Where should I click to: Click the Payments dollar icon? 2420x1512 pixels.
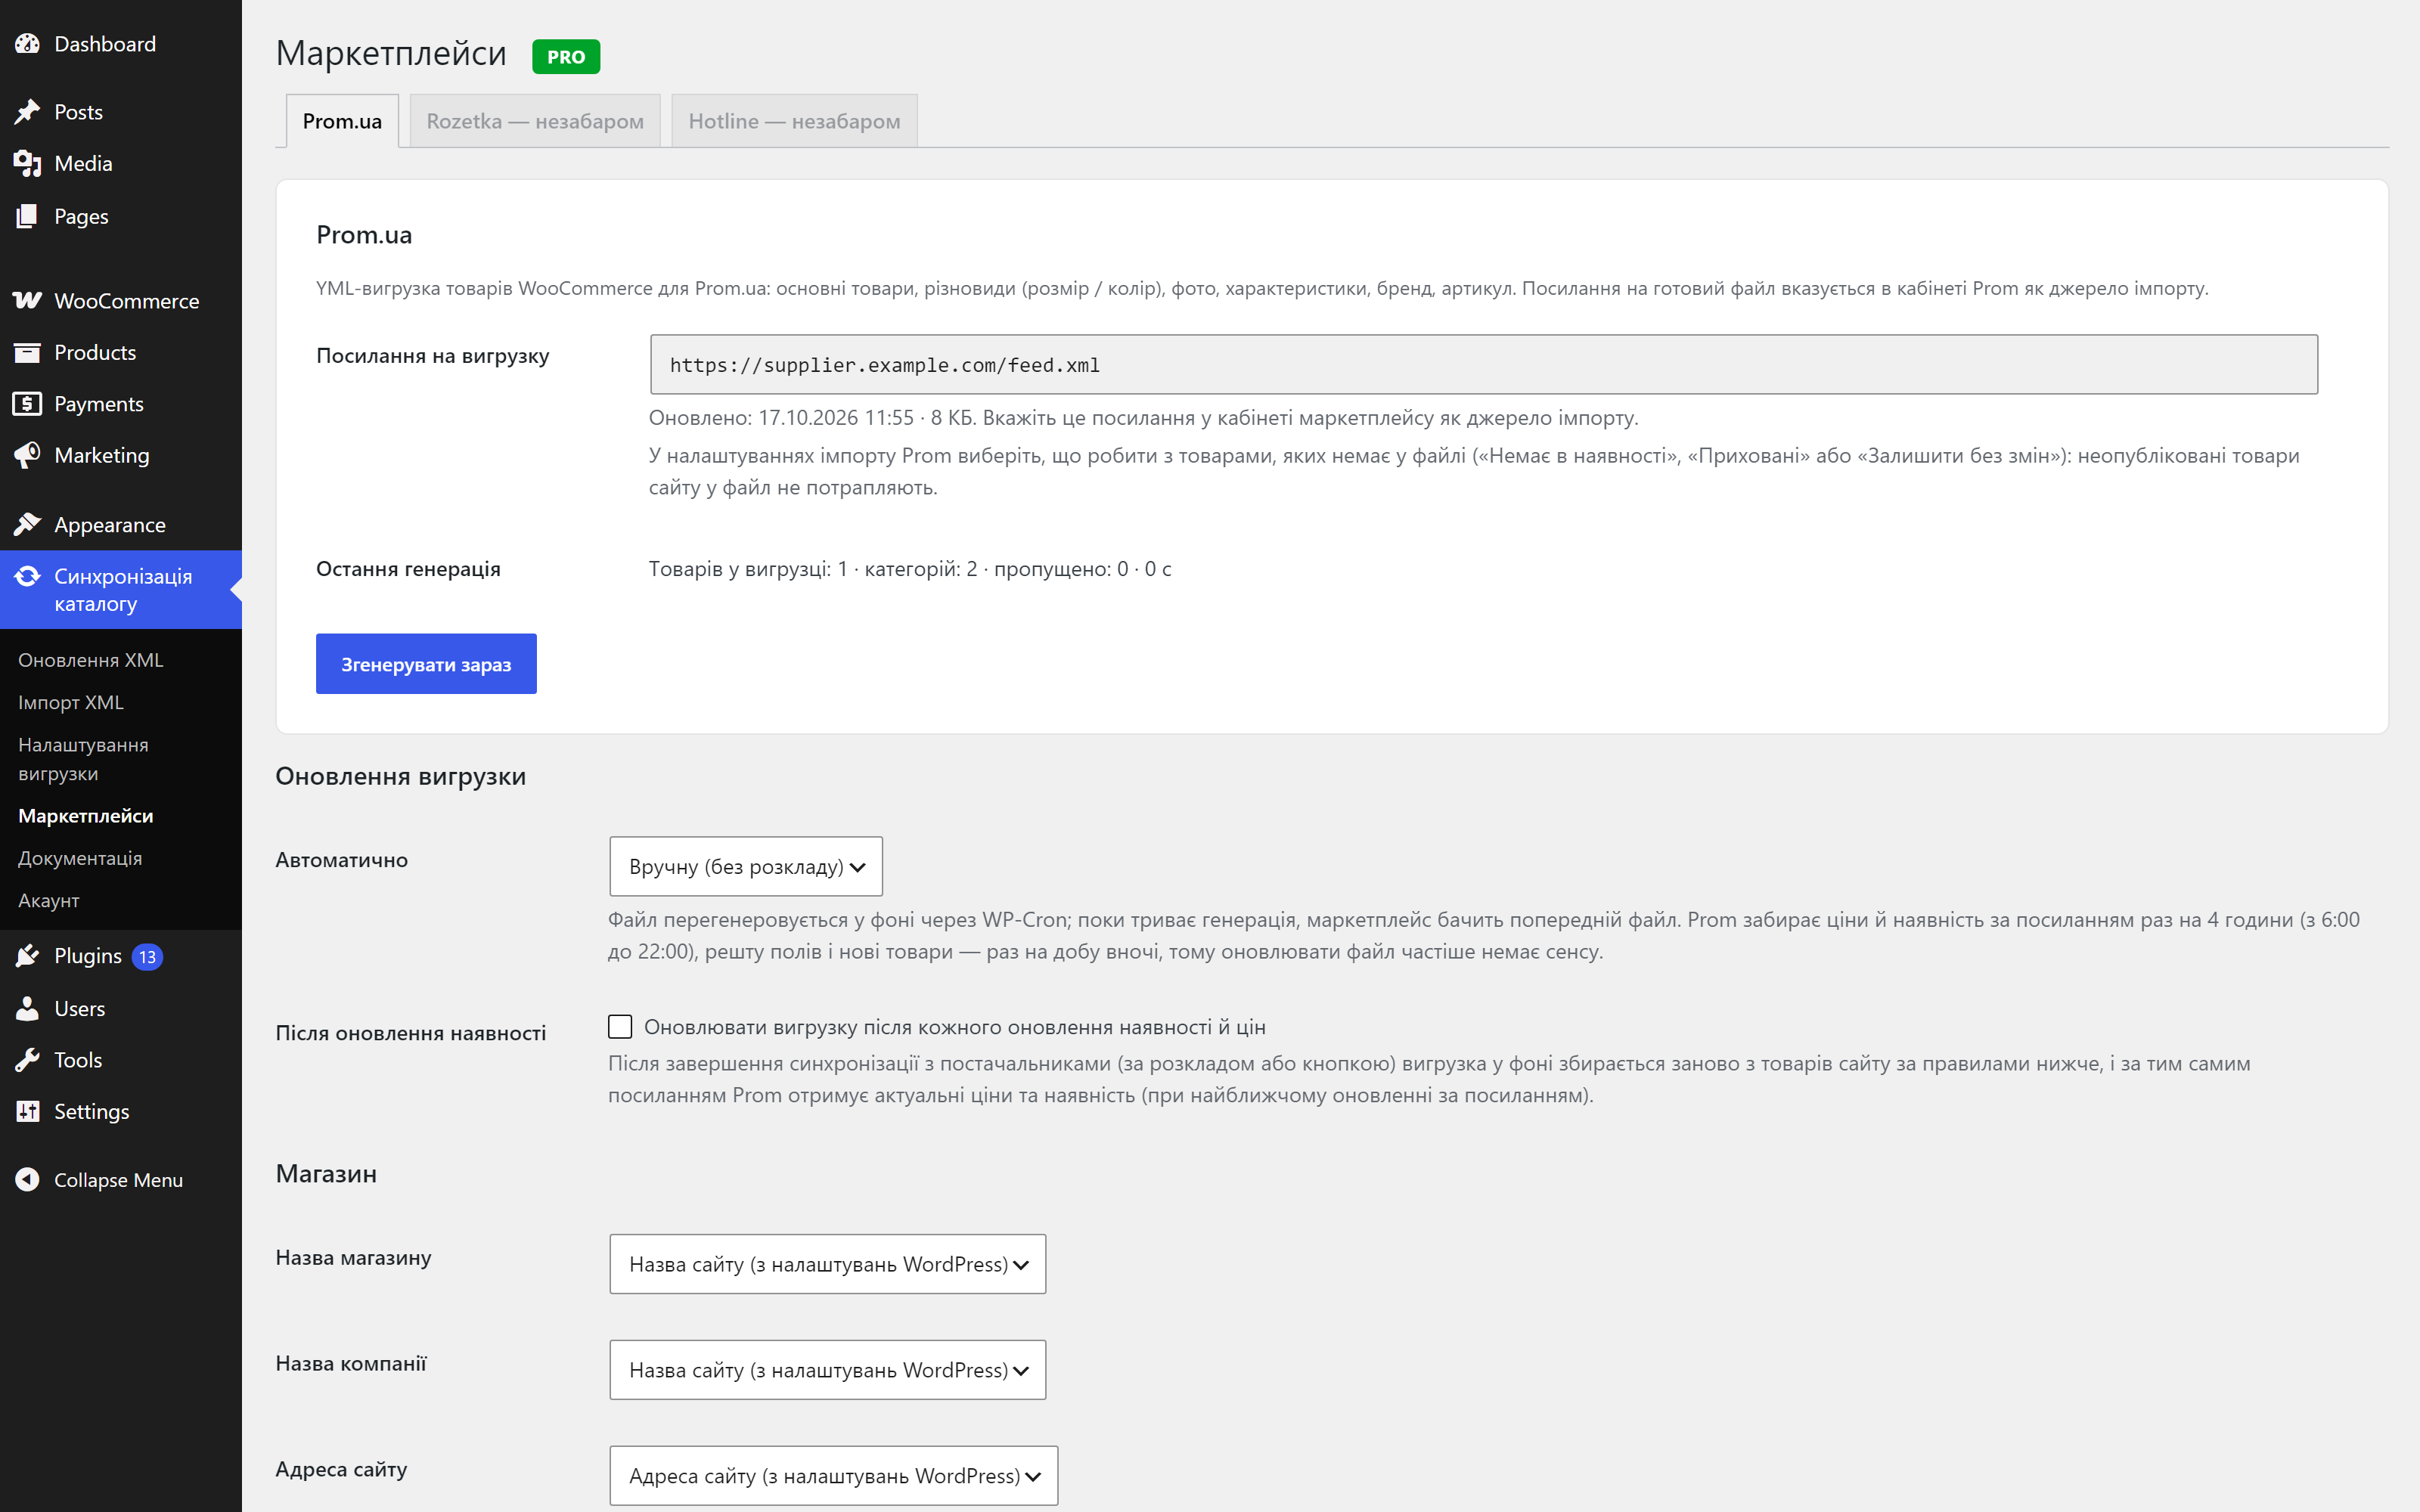click(27, 404)
